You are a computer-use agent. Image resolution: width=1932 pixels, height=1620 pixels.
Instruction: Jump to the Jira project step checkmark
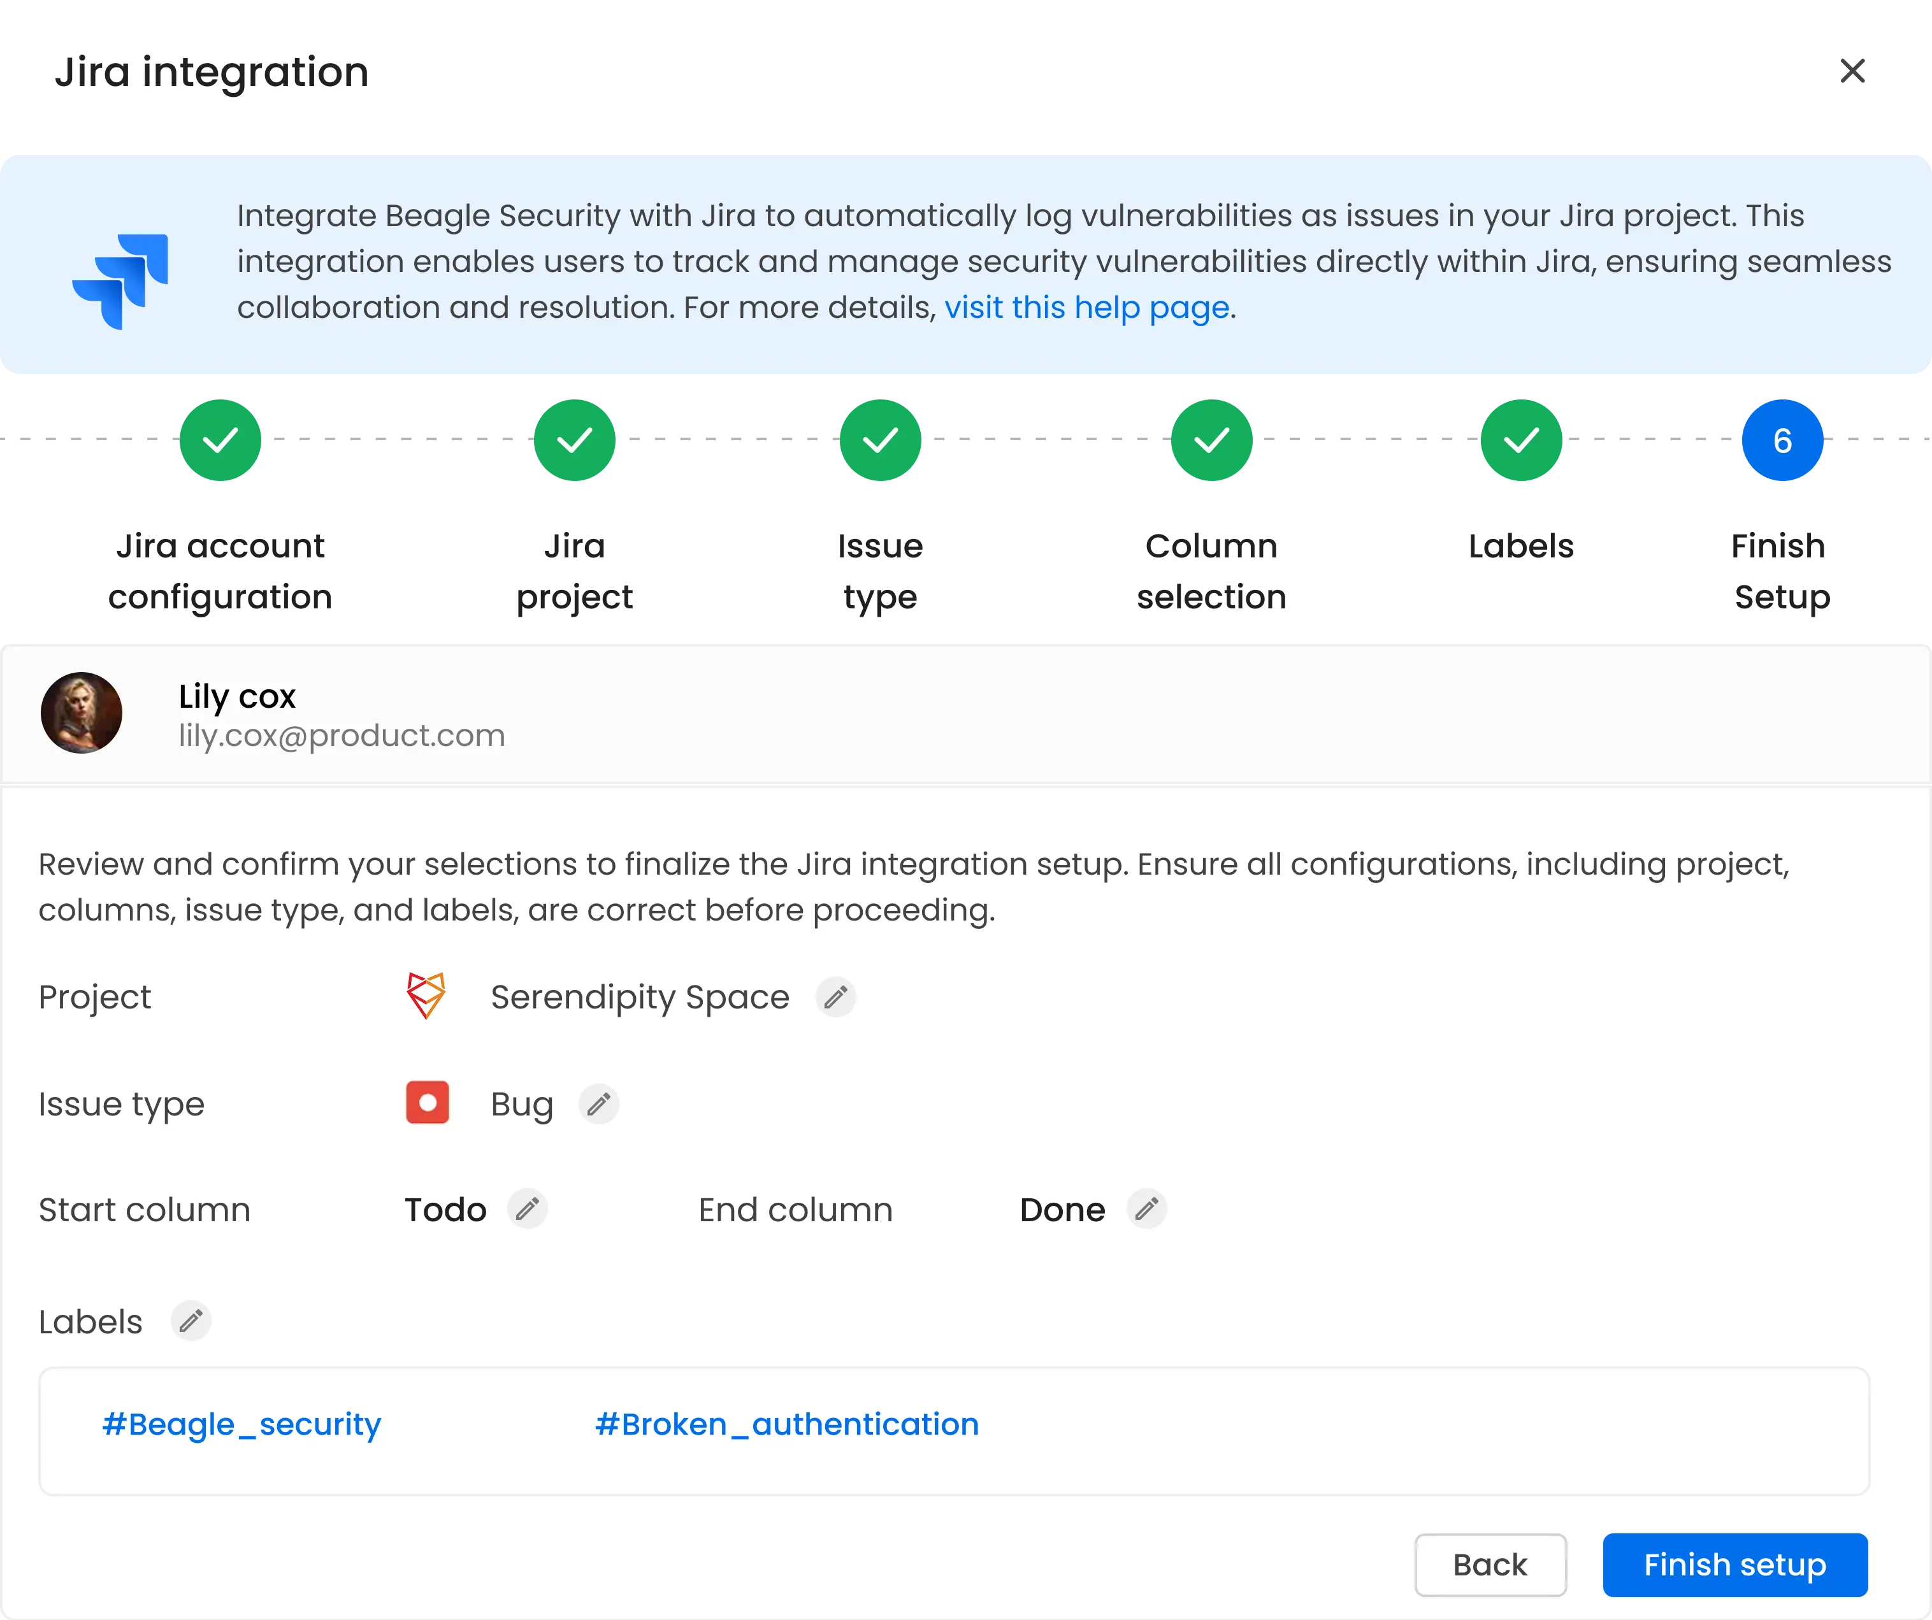[x=575, y=441]
